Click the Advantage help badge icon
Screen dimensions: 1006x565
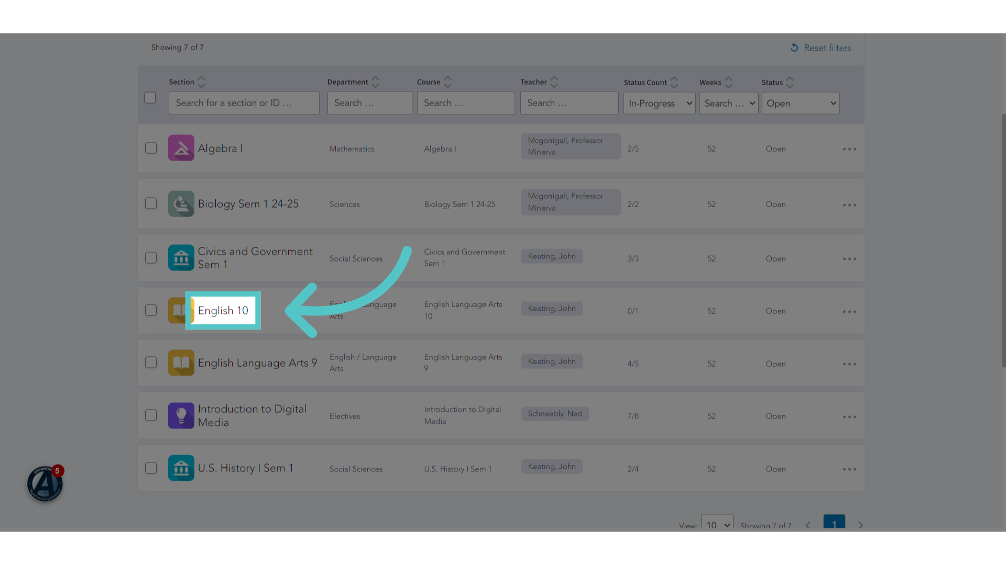45,483
